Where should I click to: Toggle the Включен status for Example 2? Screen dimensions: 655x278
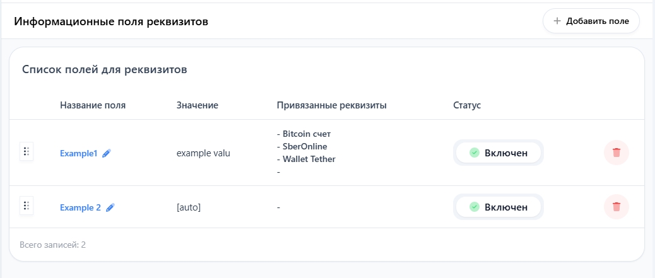(x=499, y=207)
